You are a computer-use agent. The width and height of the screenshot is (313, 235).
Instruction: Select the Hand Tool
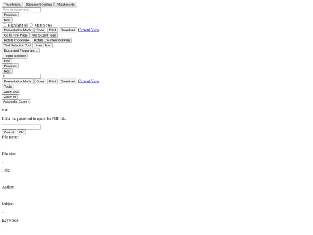click(x=43, y=45)
